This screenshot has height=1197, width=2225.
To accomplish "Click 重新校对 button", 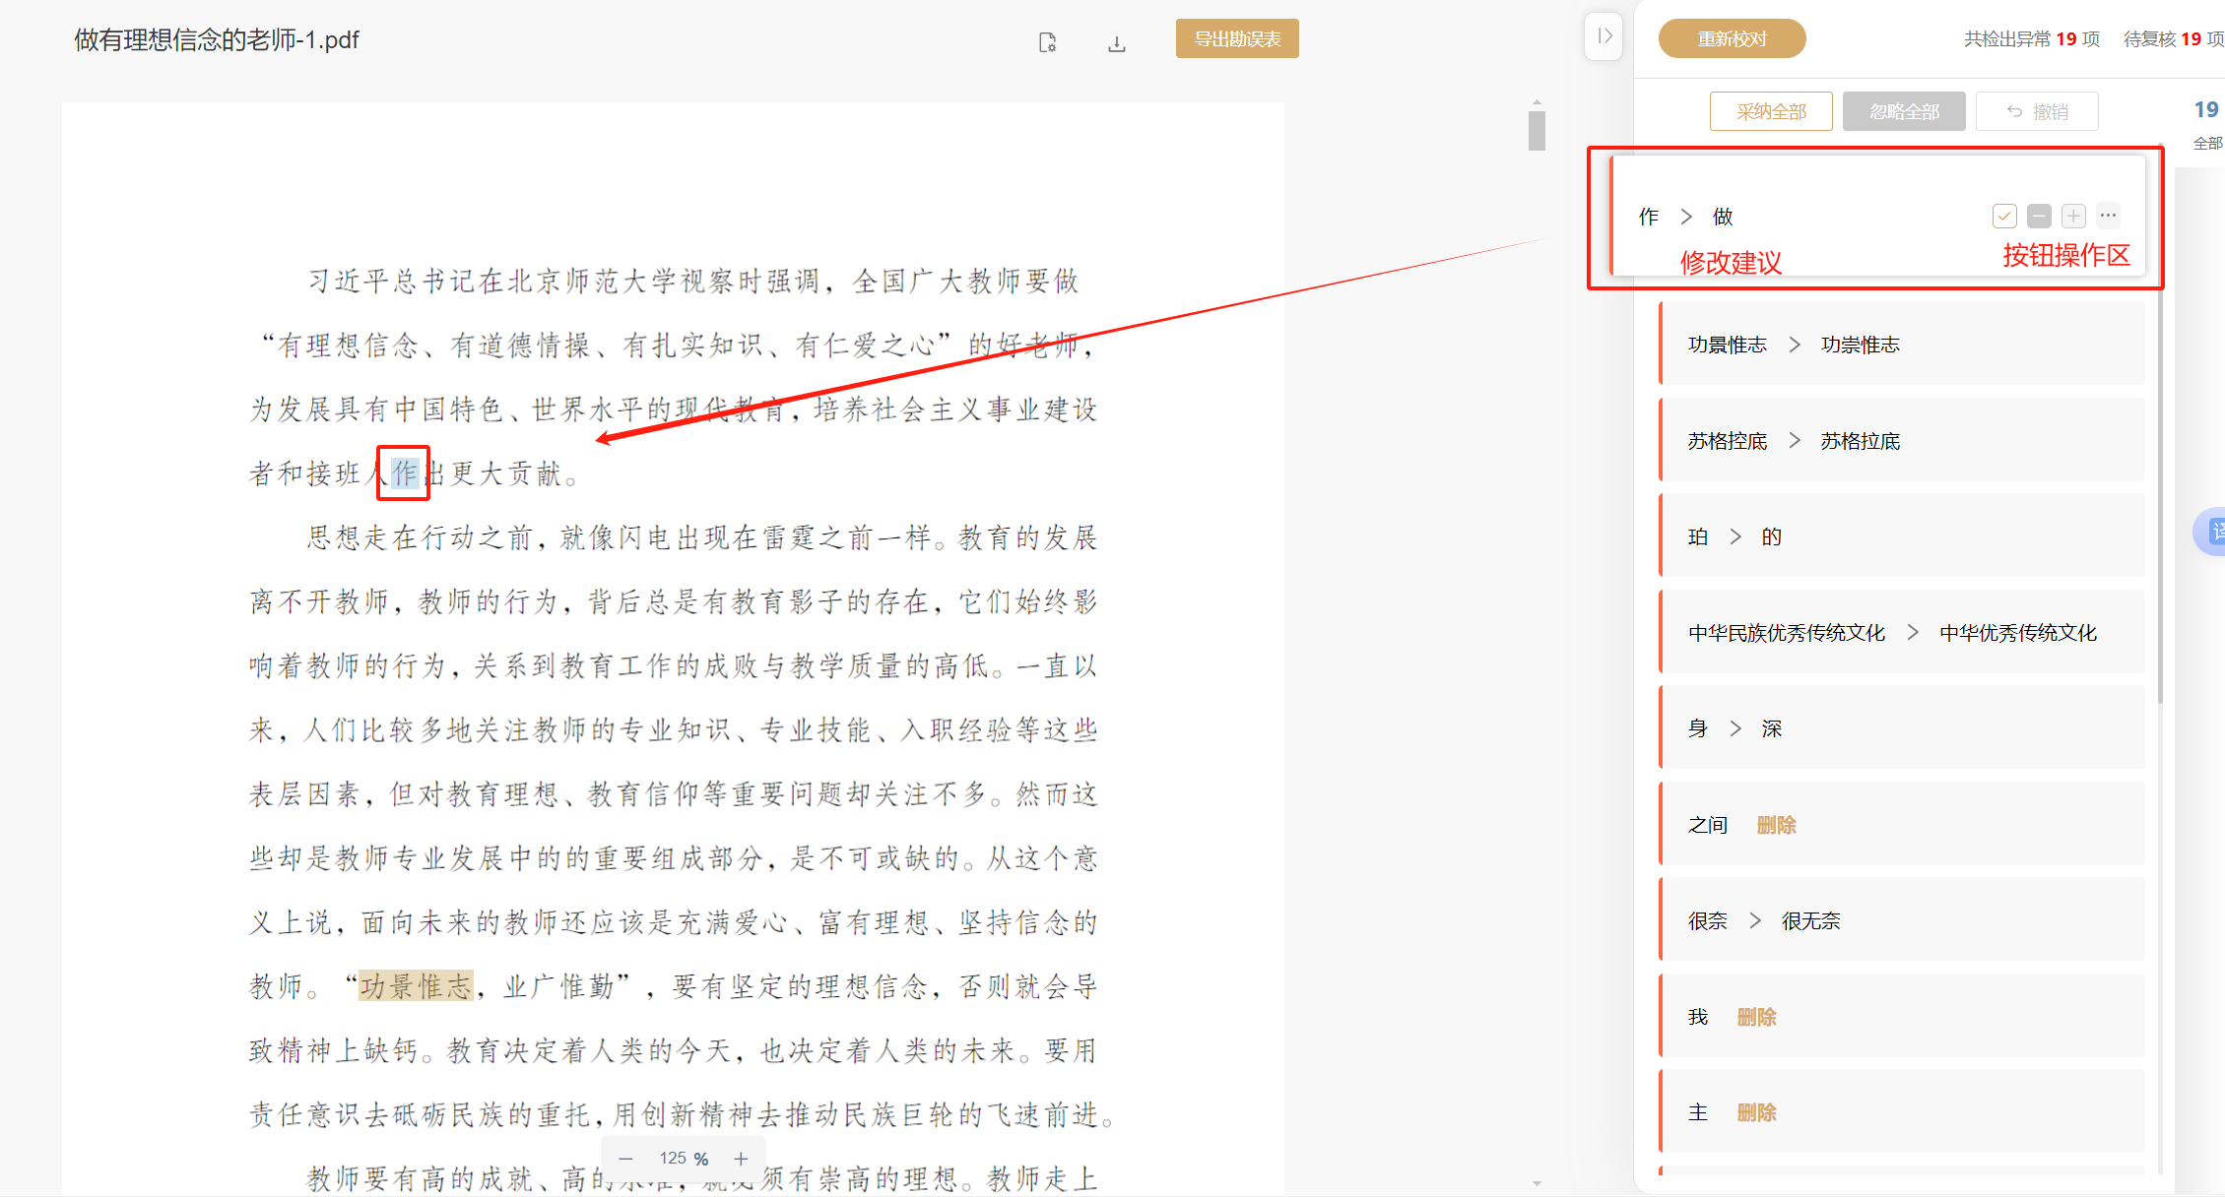I will (x=1733, y=38).
